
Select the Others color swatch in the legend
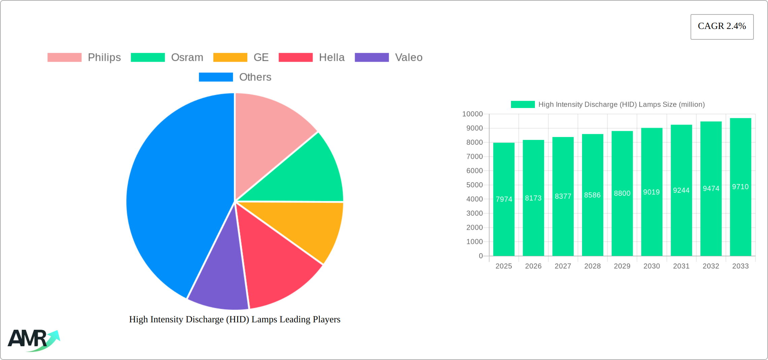pos(216,77)
